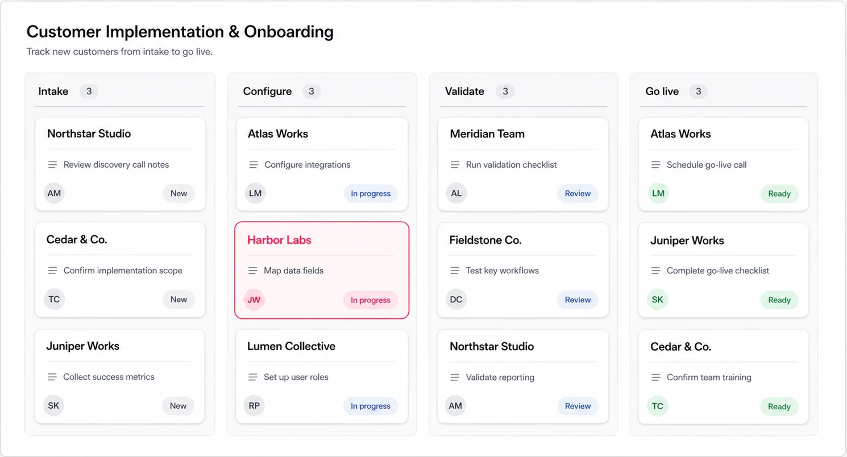The width and height of the screenshot is (847, 457).
Task: Click the green TC avatar on Cedar & Co. go-live card
Action: [658, 406]
